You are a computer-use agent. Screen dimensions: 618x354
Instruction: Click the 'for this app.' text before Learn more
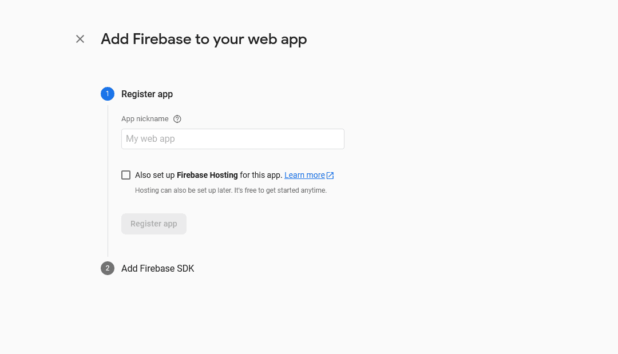[261, 175]
